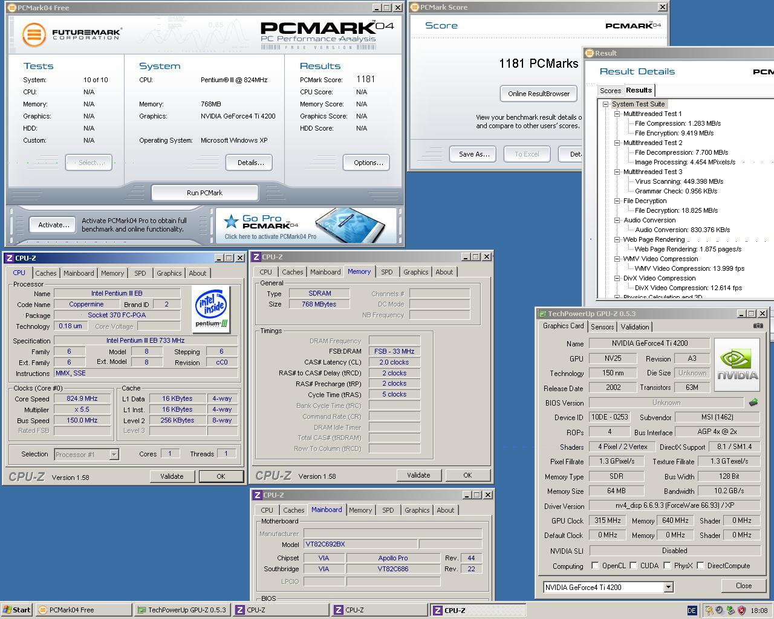Click the Details... button in PCMark04
774x619 pixels.
click(250, 163)
